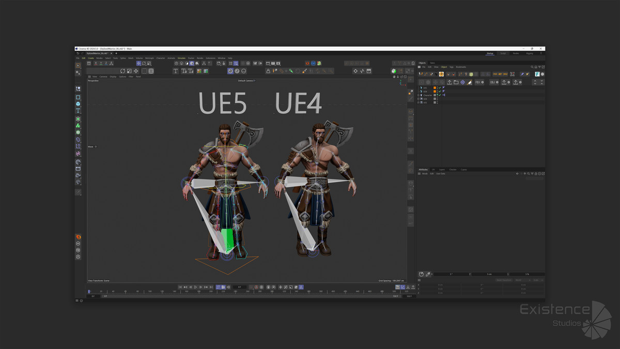This screenshot has height=349, width=620.
Task: Open the Tags menu in Object Manager
Action: pyautogui.click(x=451, y=67)
